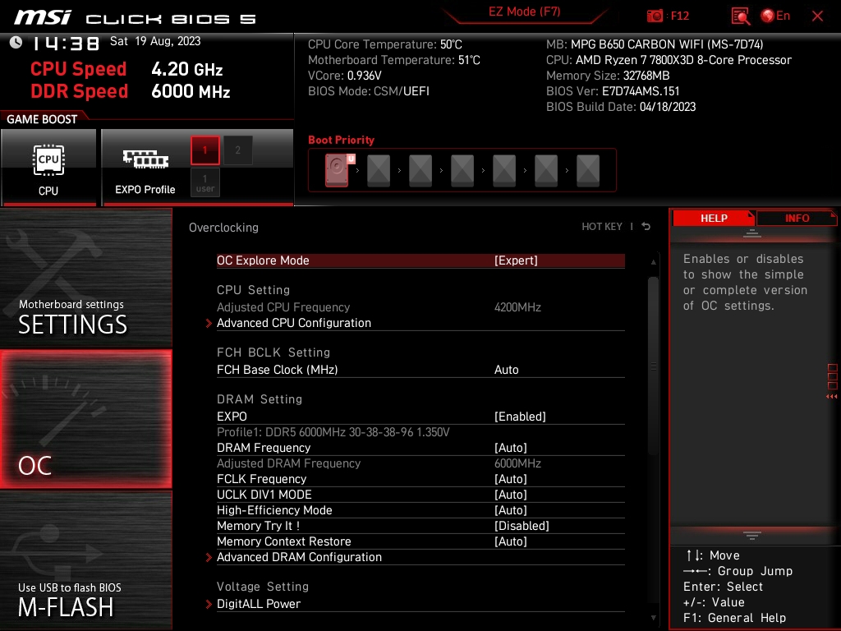Click the Adjusted CPU Frequency 4200MHz value
841x631 pixels.
[517, 307]
